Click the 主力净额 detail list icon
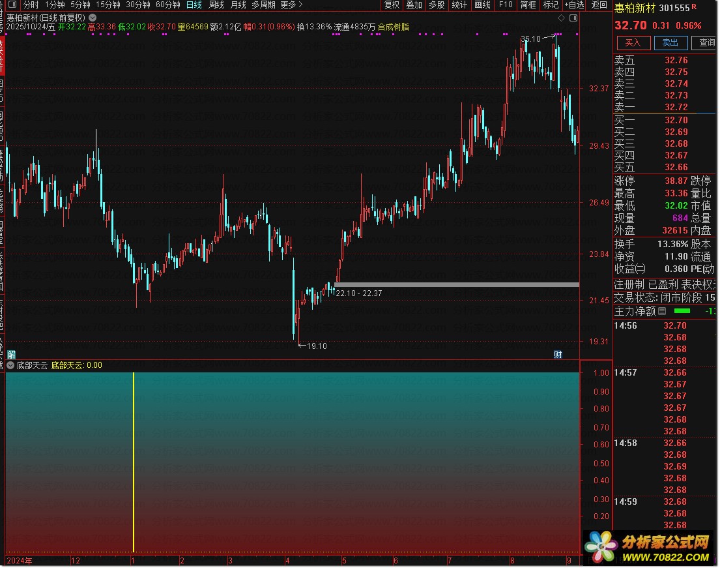 click(662, 311)
